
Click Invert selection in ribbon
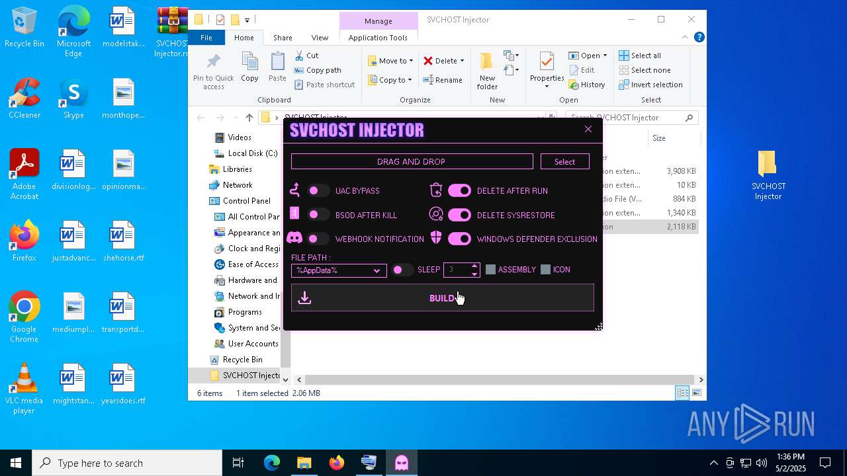point(650,85)
